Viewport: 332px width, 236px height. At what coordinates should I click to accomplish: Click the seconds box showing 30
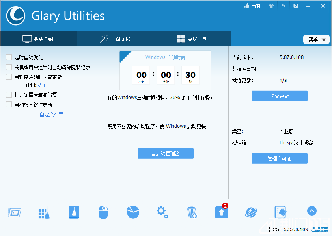click(190, 75)
